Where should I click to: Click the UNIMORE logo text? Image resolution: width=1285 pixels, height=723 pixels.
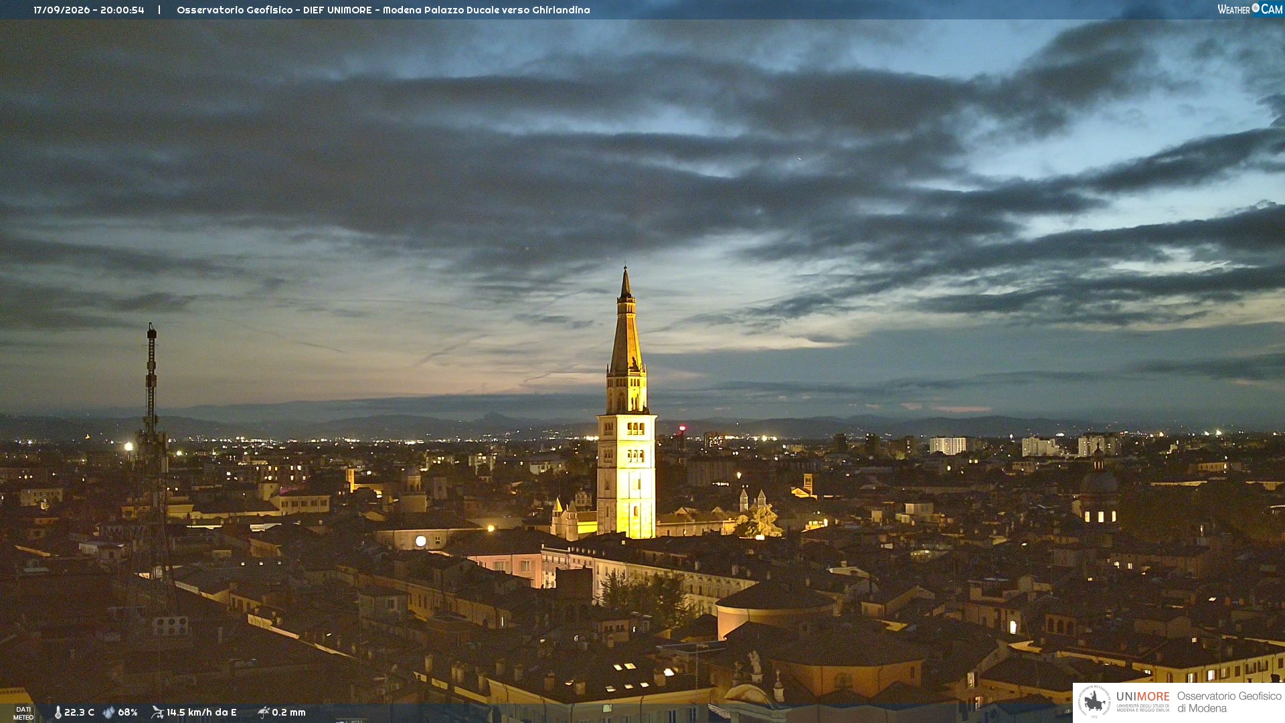[1143, 702]
